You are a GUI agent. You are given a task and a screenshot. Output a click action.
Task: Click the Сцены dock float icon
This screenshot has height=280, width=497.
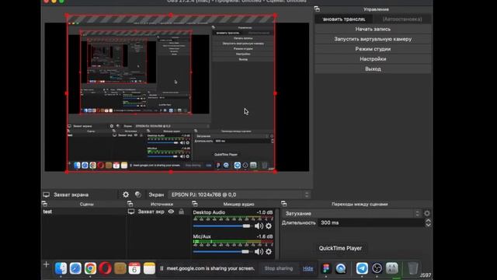[x=44, y=204]
